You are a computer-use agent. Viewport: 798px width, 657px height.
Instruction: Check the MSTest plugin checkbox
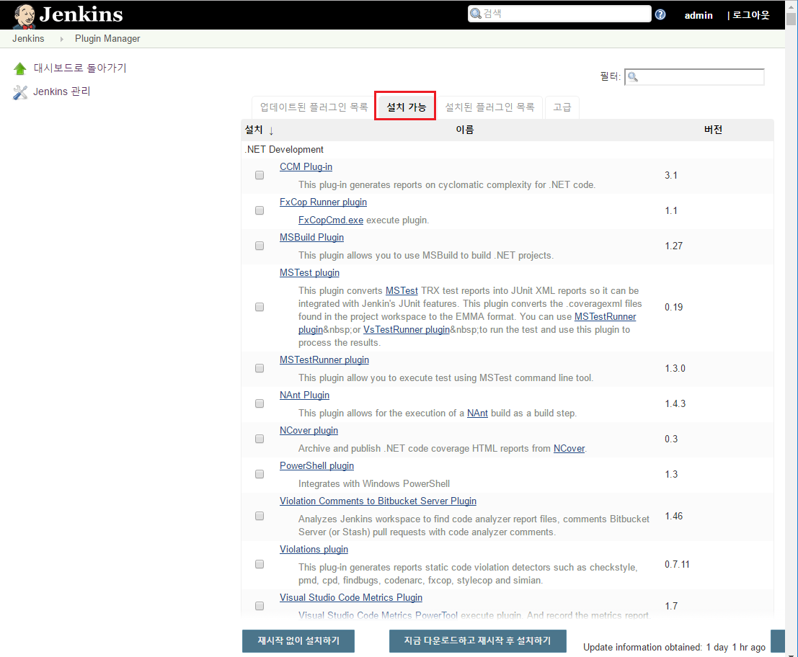click(260, 307)
